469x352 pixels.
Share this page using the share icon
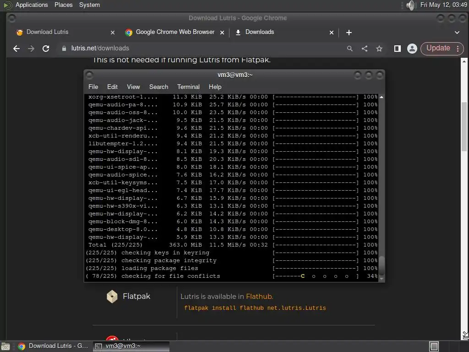click(364, 49)
